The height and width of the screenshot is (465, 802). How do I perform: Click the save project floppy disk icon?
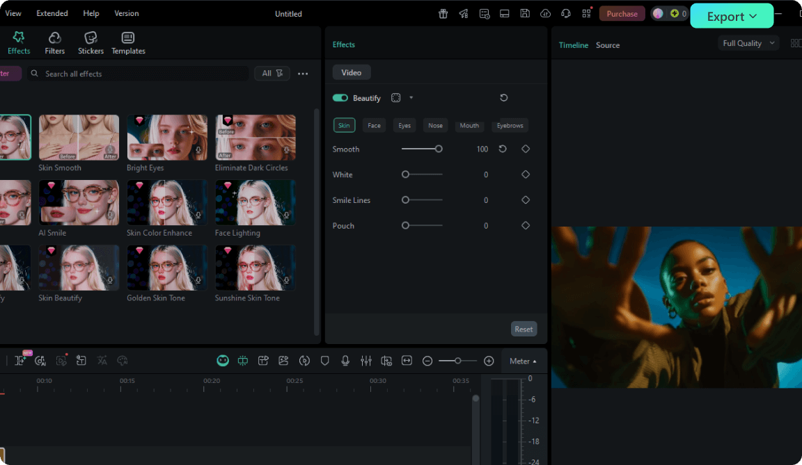pos(525,14)
